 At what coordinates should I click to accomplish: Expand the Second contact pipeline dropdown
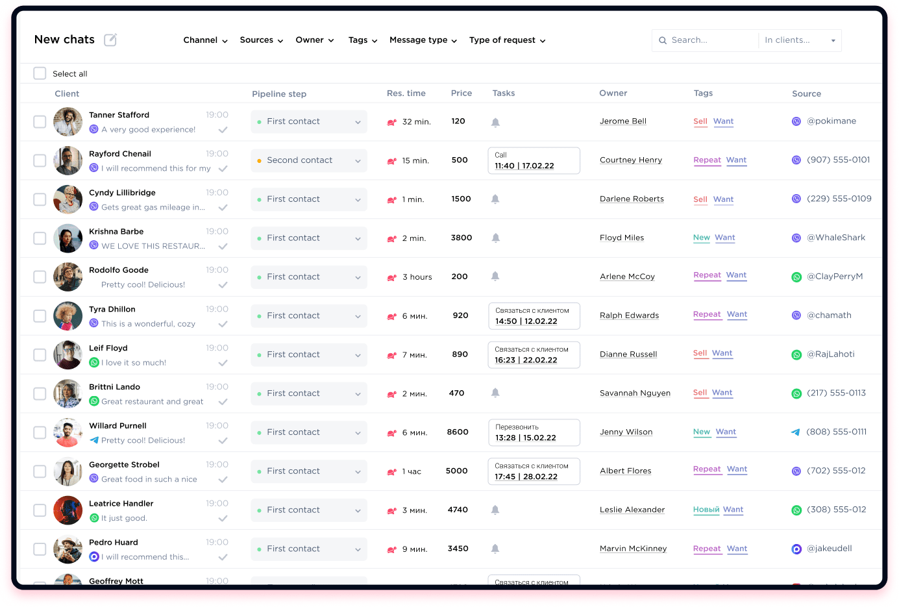(309, 161)
